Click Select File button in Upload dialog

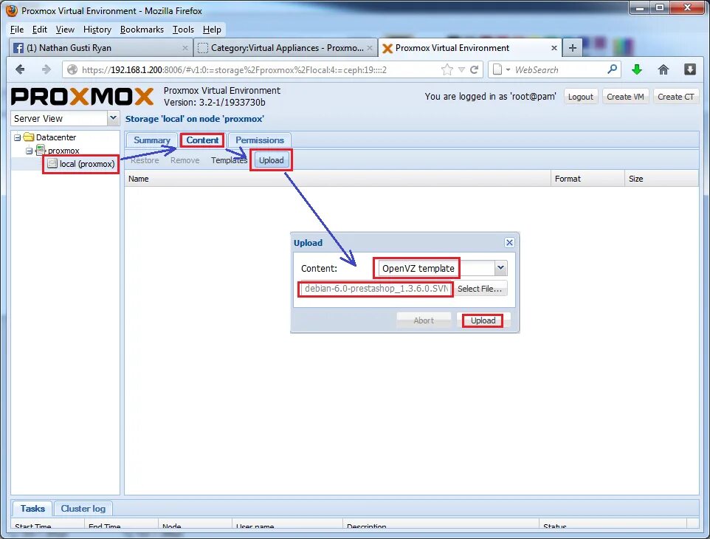[480, 289]
